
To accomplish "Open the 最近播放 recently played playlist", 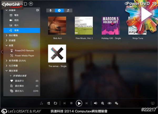I will click(22, 86).
